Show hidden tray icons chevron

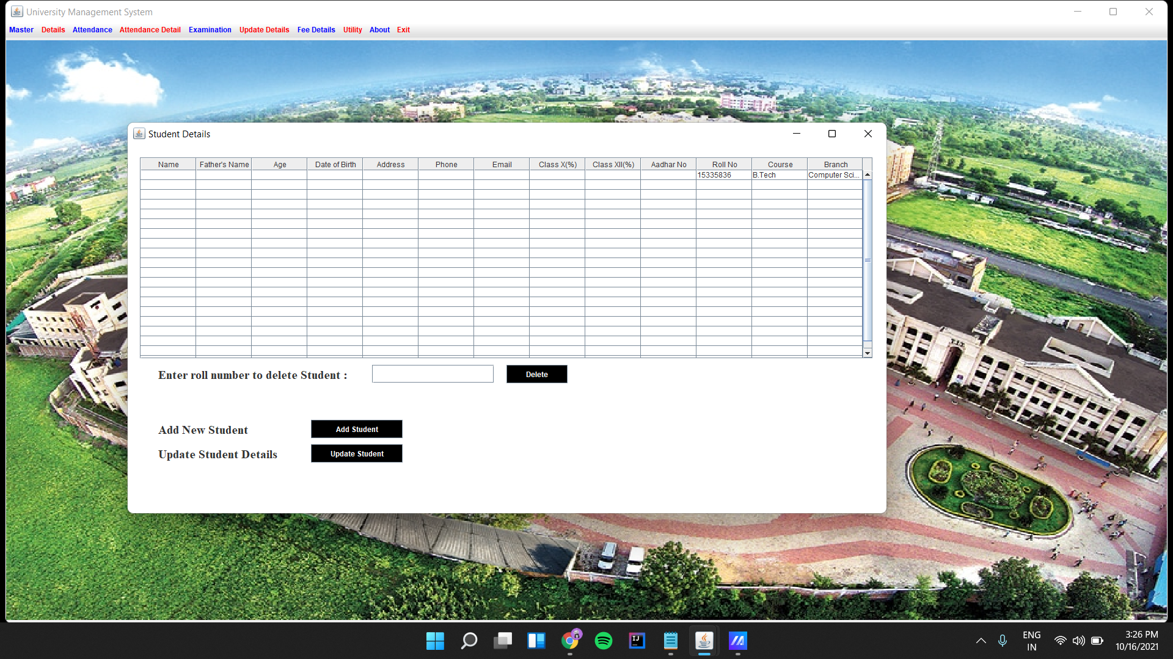981,641
